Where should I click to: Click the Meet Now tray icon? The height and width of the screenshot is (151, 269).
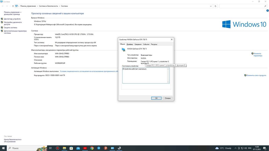coord(239,148)
